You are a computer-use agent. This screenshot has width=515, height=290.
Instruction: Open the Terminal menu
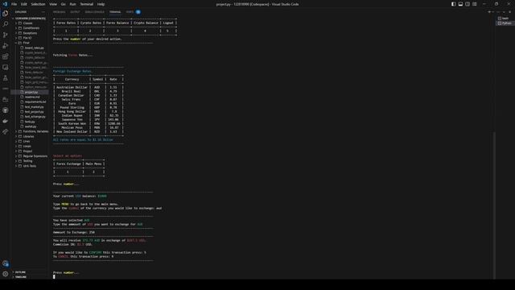point(87,4)
